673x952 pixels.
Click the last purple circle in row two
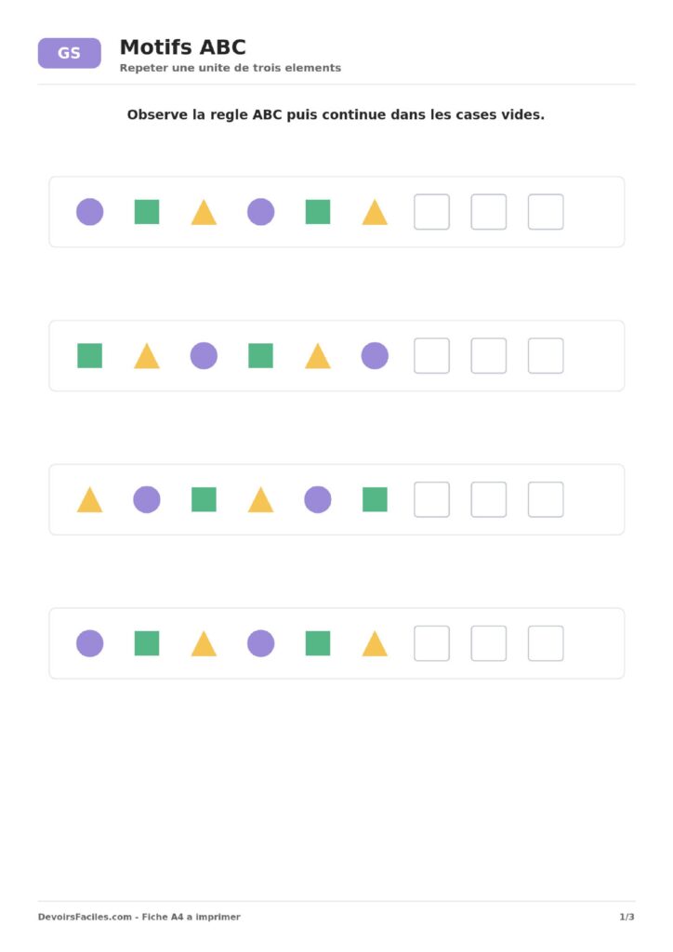pyautogui.click(x=375, y=356)
